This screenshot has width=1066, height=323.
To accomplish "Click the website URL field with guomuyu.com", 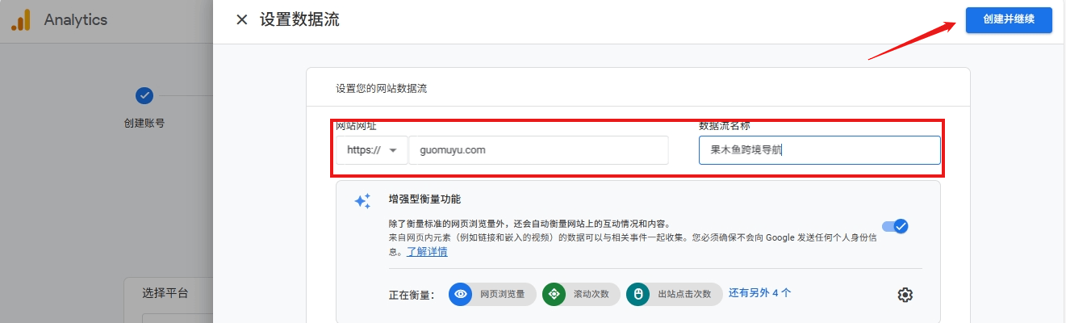I will [x=537, y=150].
